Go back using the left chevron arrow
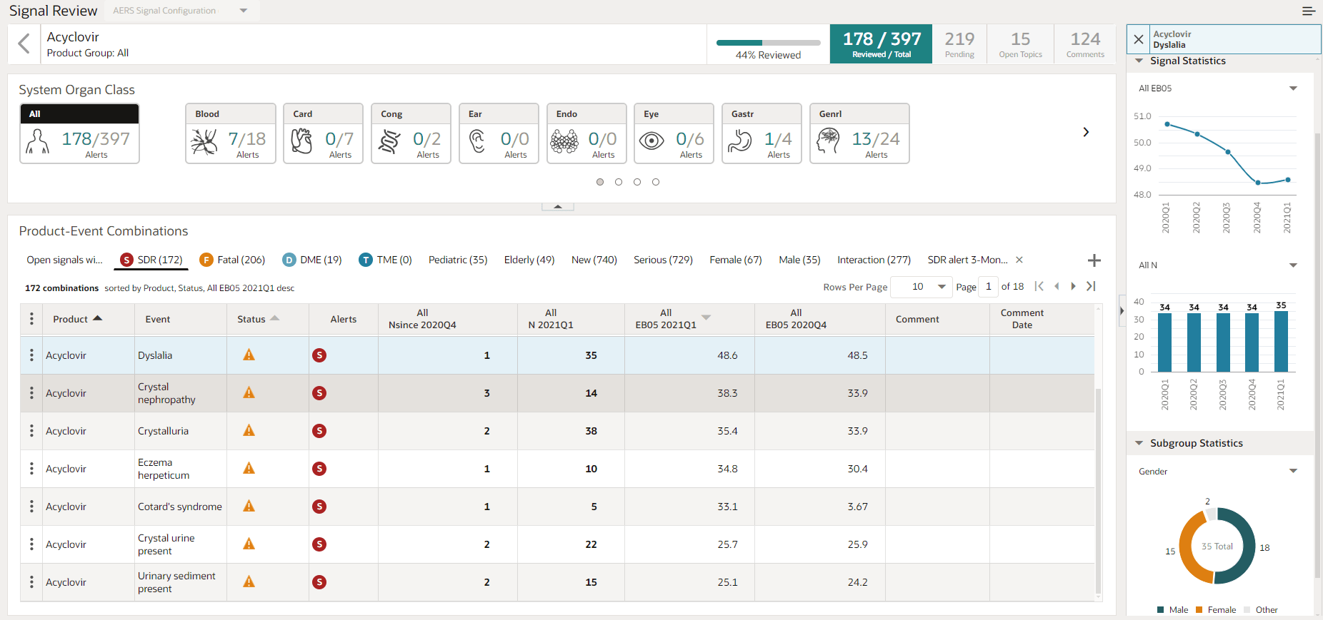The width and height of the screenshot is (1323, 620). (x=24, y=44)
